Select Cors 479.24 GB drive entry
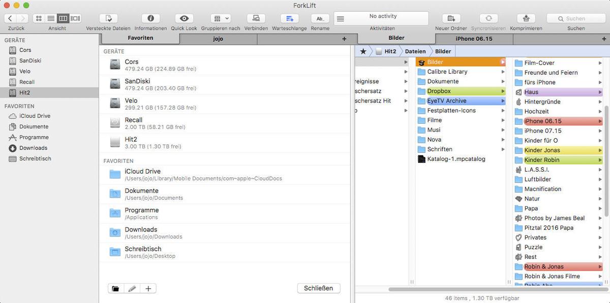 pyautogui.click(x=225, y=65)
